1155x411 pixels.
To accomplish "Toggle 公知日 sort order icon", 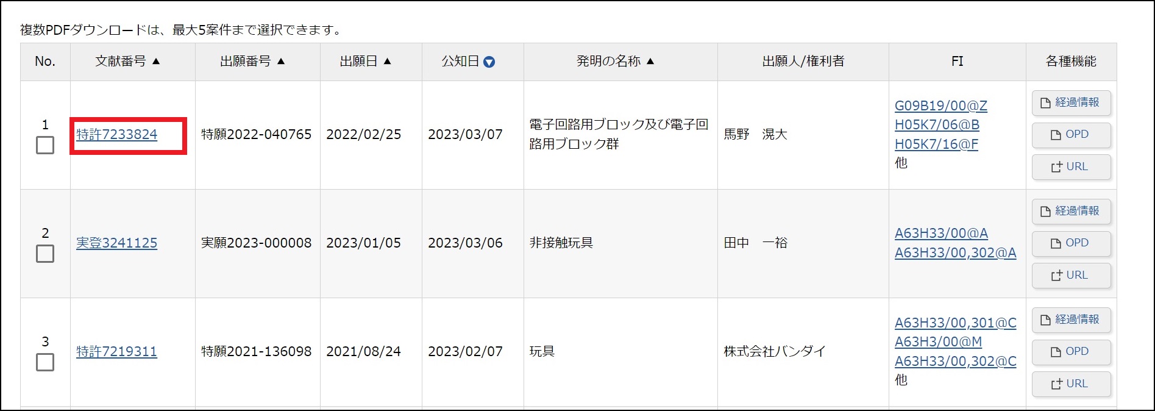I will coord(489,62).
